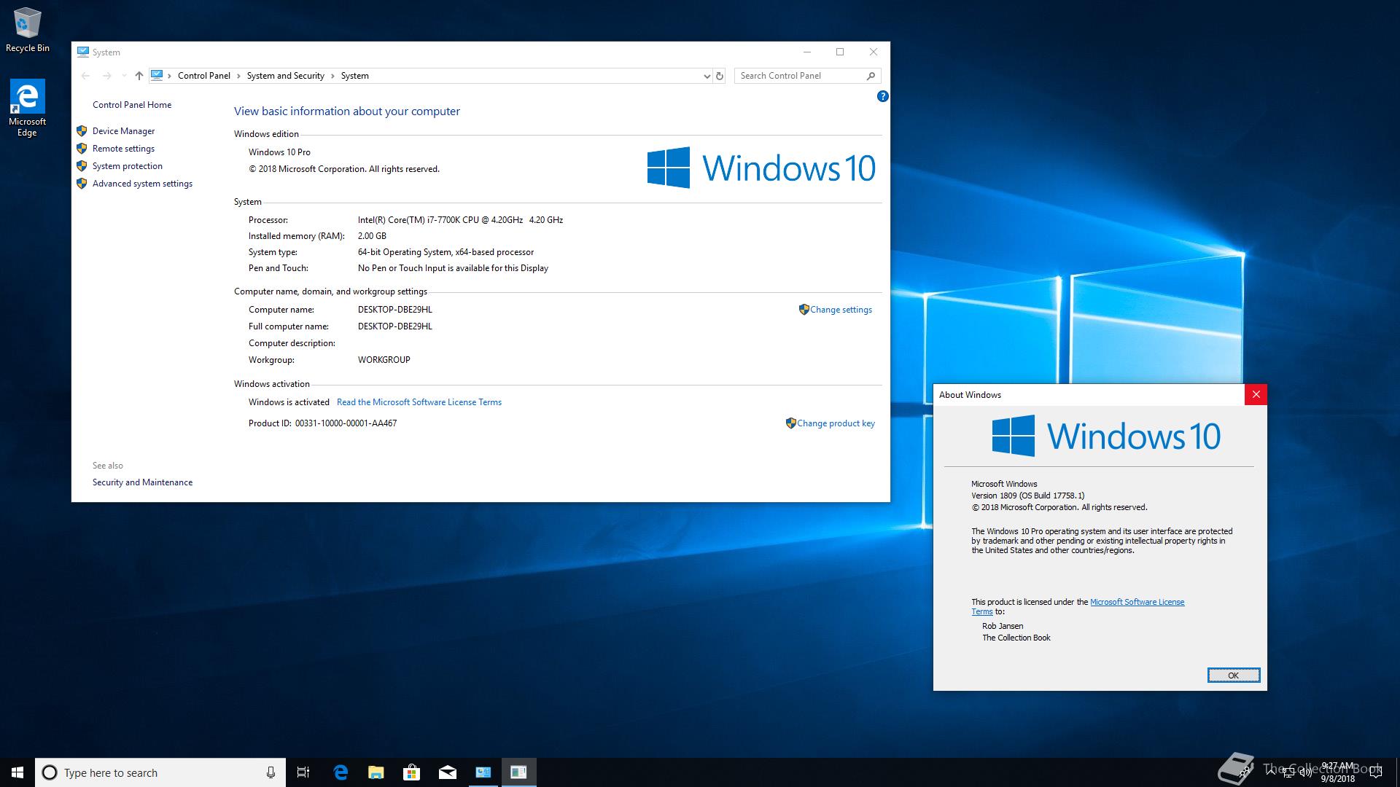This screenshot has width=1400, height=787.
Task: Open Microsoft Store from the taskbar
Action: [x=411, y=772]
